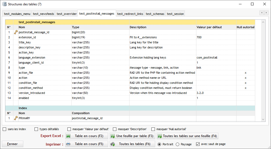Click the printer icon on Toutes les tables (F6)
The width and height of the screenshot is (271, 149).
[113, 144]
